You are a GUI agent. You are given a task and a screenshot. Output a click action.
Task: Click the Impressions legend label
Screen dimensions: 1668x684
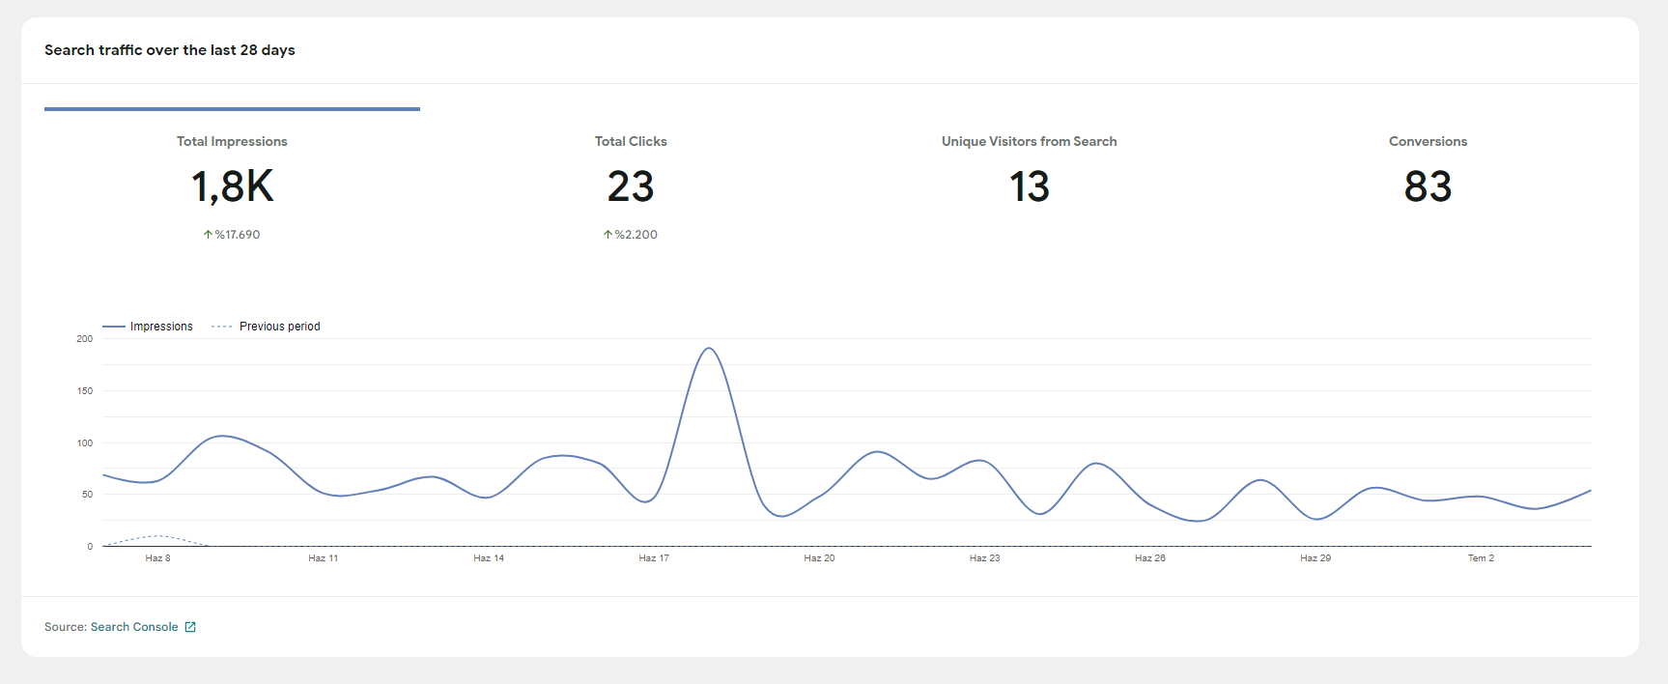click(x=161, y=327)
